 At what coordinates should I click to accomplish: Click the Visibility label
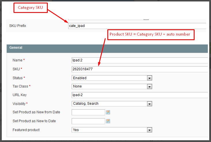coord(19,104)
